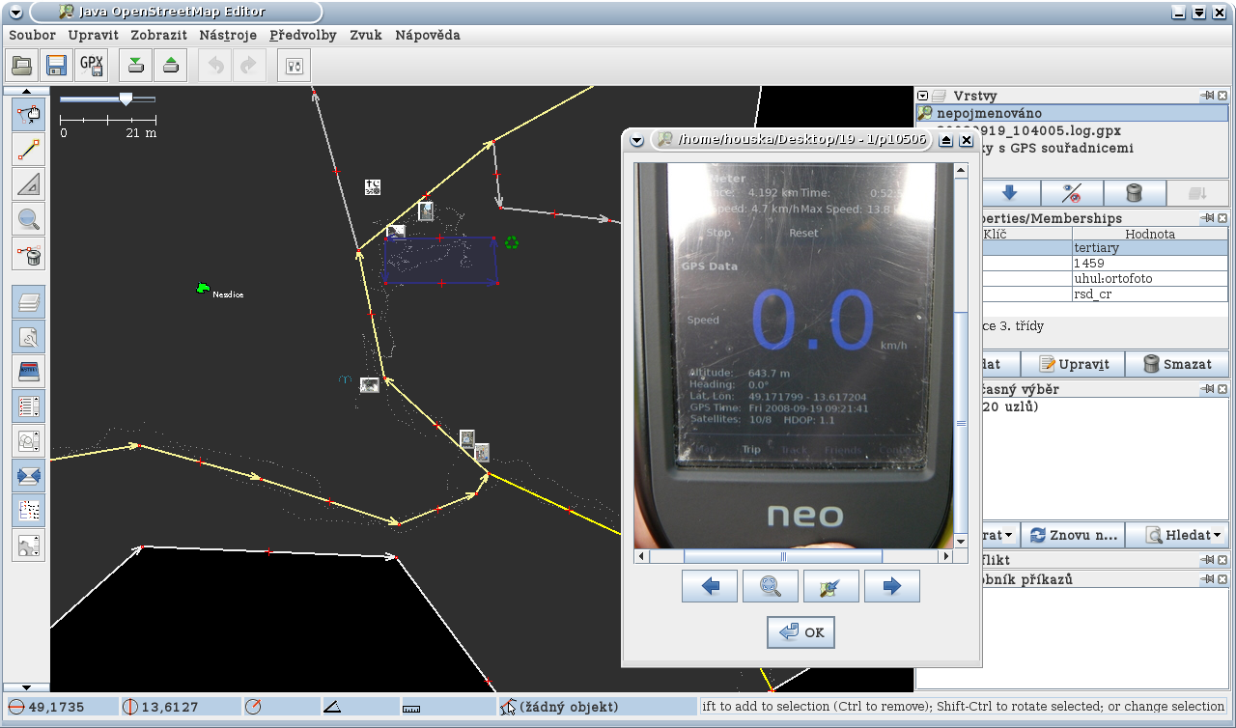Click OK in the image dialog
Image resolution: width=1236 pixels, height=728 pixels.
(x=801, y=632)
